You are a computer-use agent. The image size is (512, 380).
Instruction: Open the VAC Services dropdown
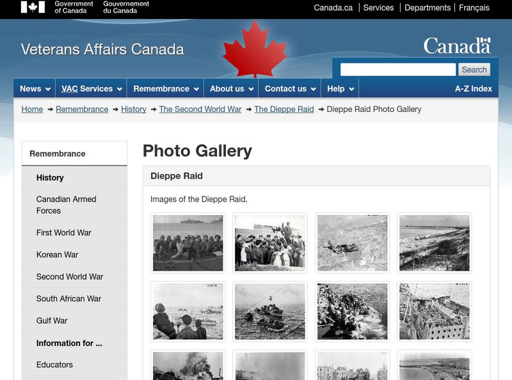91,89
